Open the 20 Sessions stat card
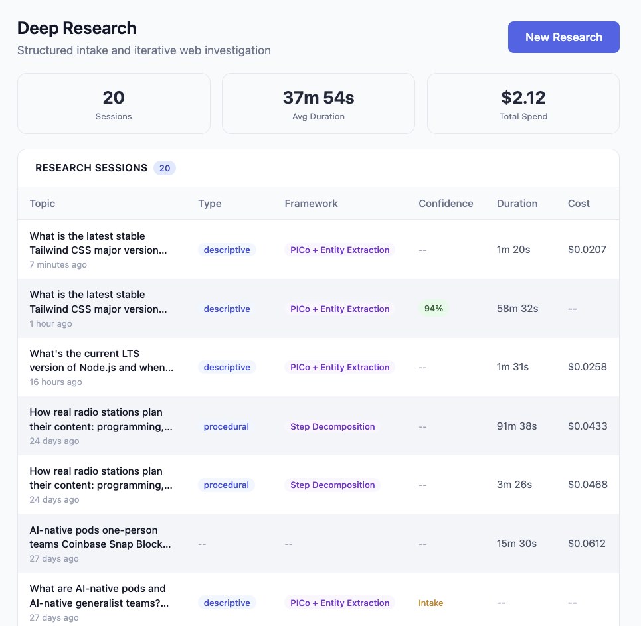Image resolution: width=641 pixels, height=626 pixels. point(114,104)
